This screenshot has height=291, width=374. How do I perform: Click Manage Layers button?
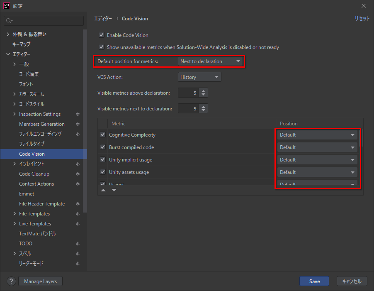40,281
